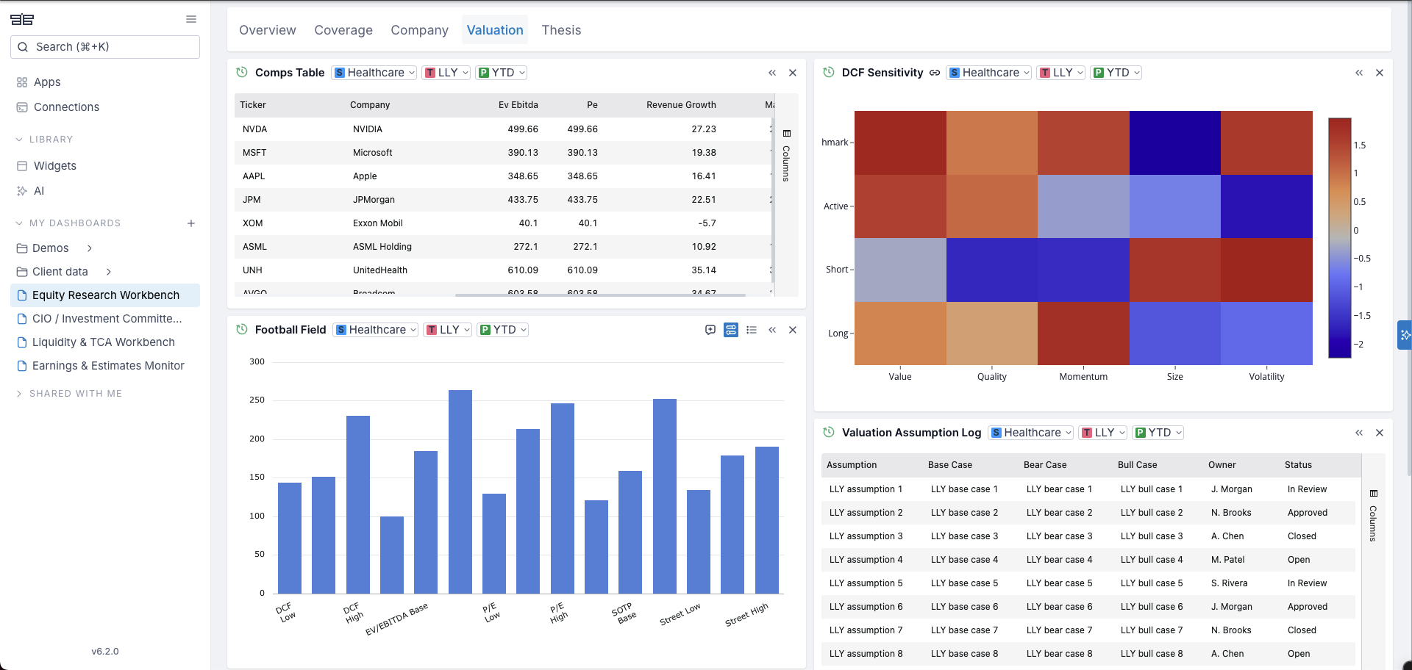Viewport: 1412px width, 670px height.
Task: Collapse the MY DASHBOARDS section
Action: (x=68, y=223)
